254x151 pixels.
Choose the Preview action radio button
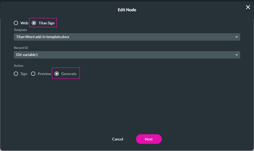33,74
